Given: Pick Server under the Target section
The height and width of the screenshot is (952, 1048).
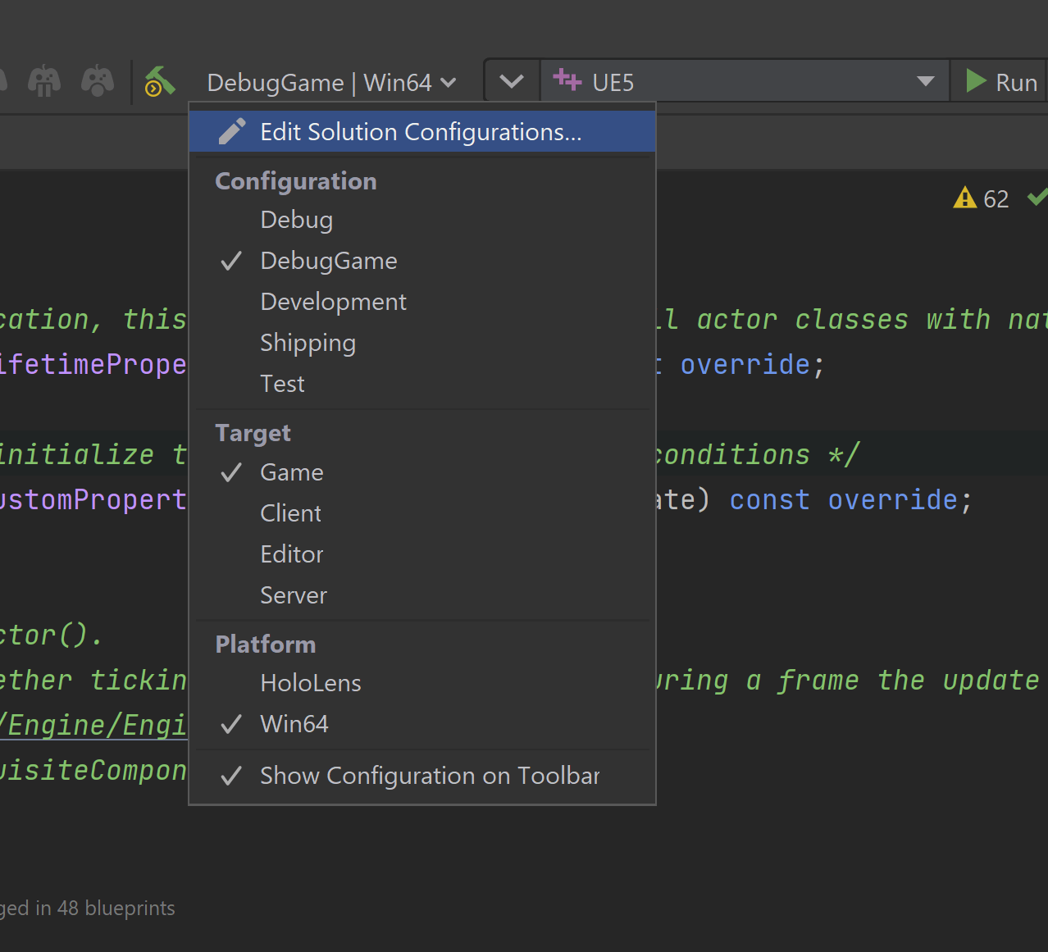Looking at the screenshot, I should pos(293,595).
